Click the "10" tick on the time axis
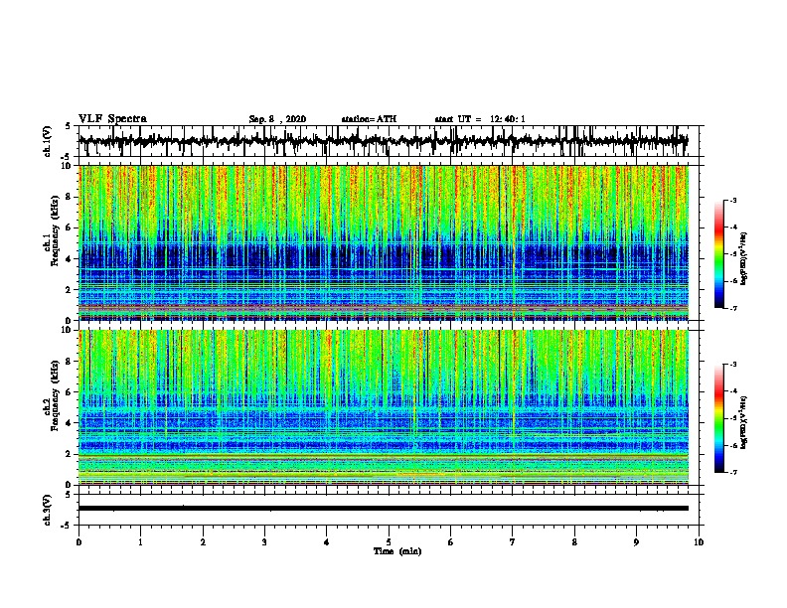This screenshot has height=608, width=787. click(x=699, y=542)
